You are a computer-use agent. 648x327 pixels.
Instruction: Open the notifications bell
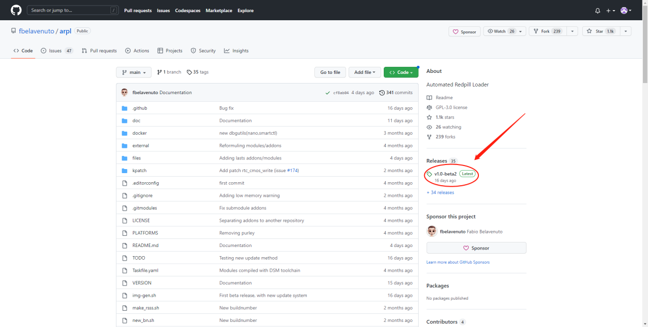click(597, 11)
